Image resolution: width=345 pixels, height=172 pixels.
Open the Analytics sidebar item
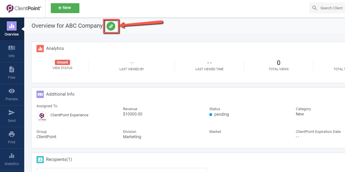[x=12, y=159]
